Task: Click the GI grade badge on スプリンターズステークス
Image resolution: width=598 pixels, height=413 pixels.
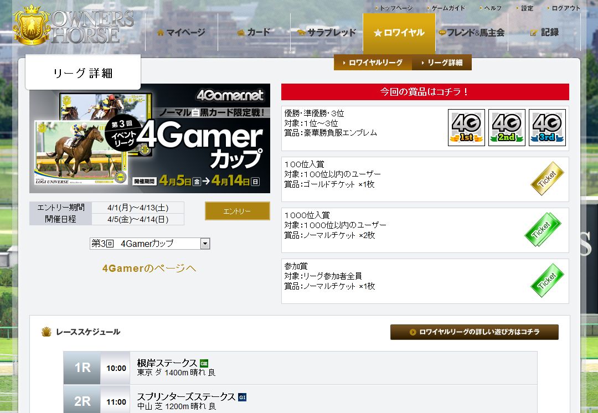Action: click(x=242, y=397)
